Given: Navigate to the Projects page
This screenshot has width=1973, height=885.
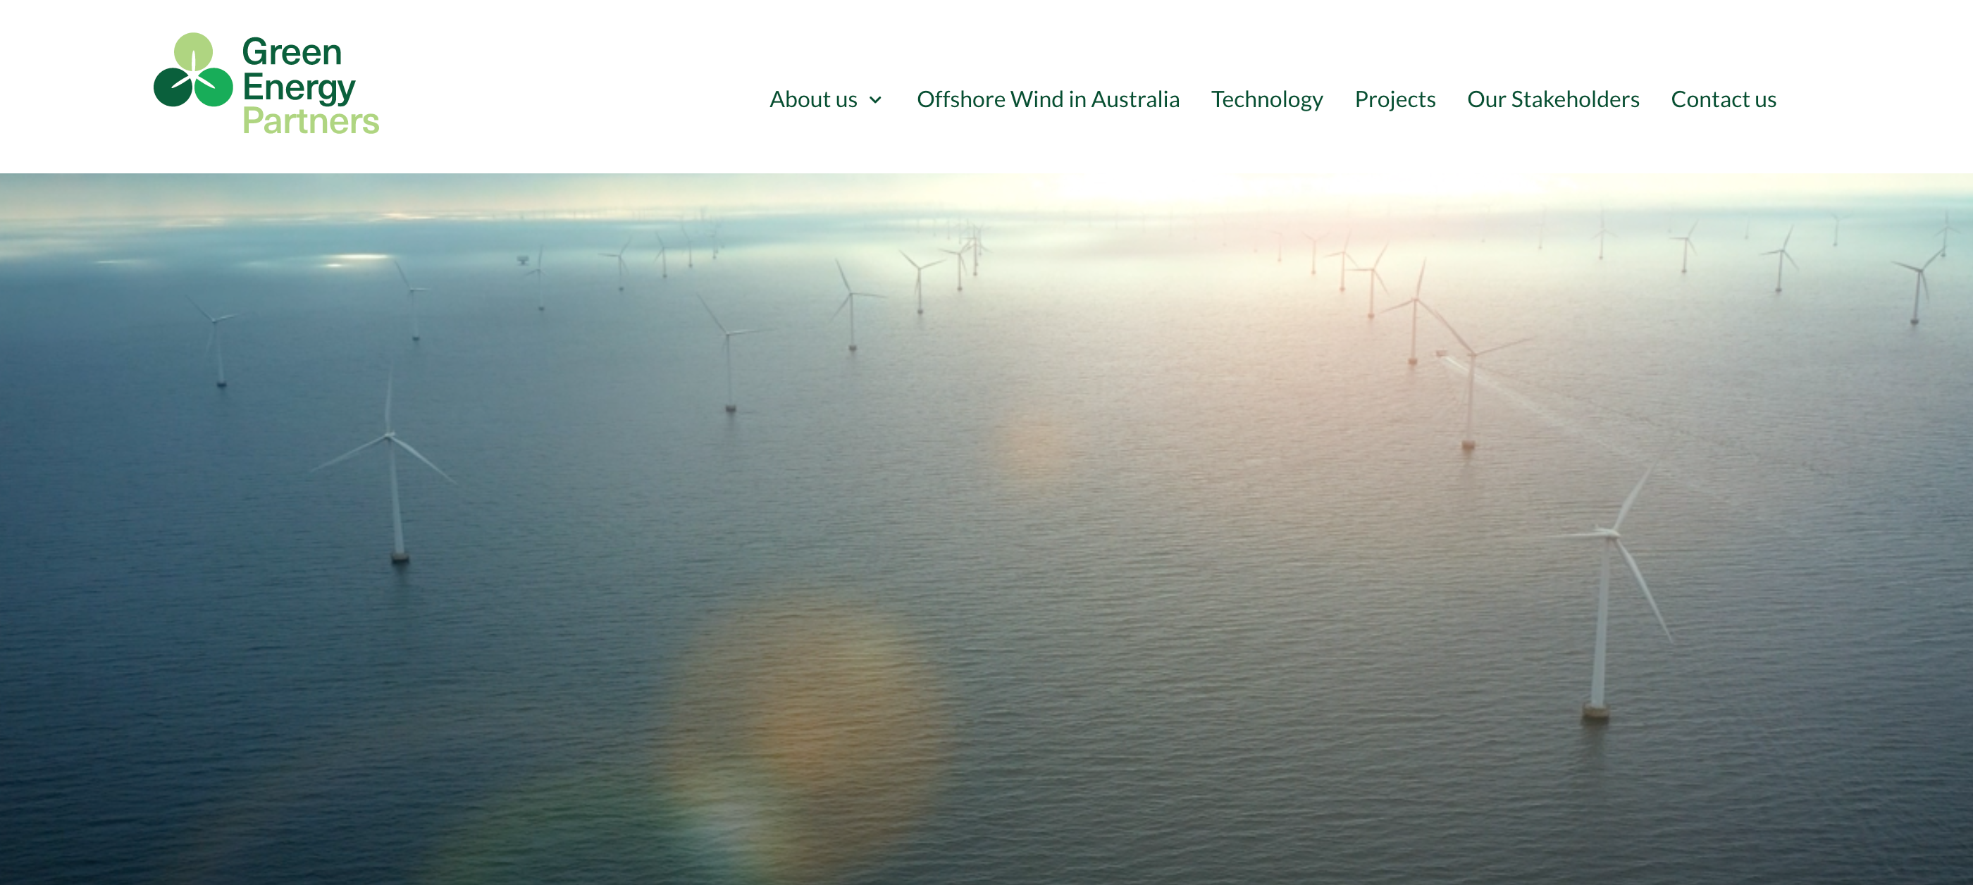Looking at the screenshot, I should 1394,99.
